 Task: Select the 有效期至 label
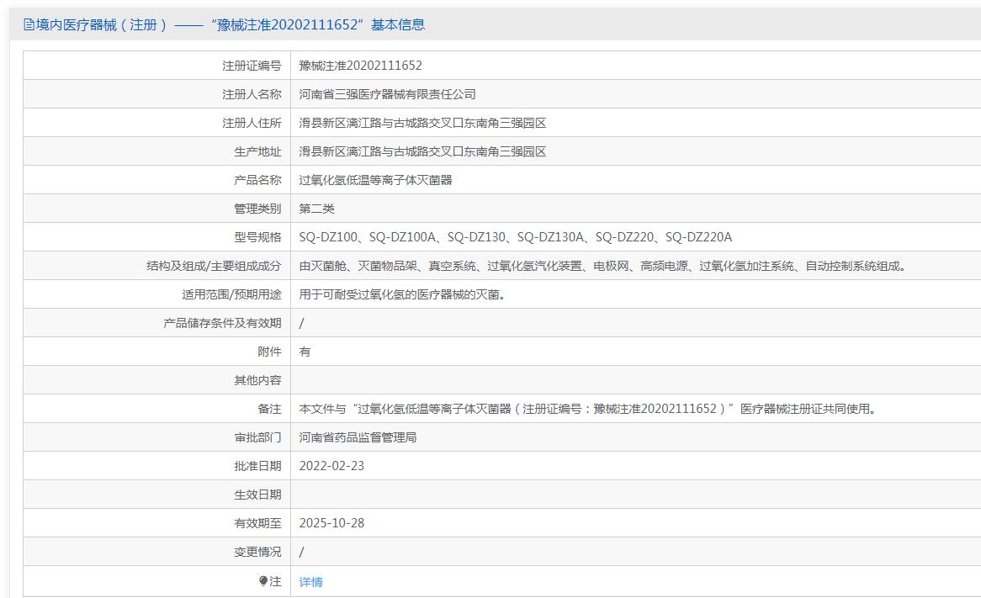[x=257, y=523]
